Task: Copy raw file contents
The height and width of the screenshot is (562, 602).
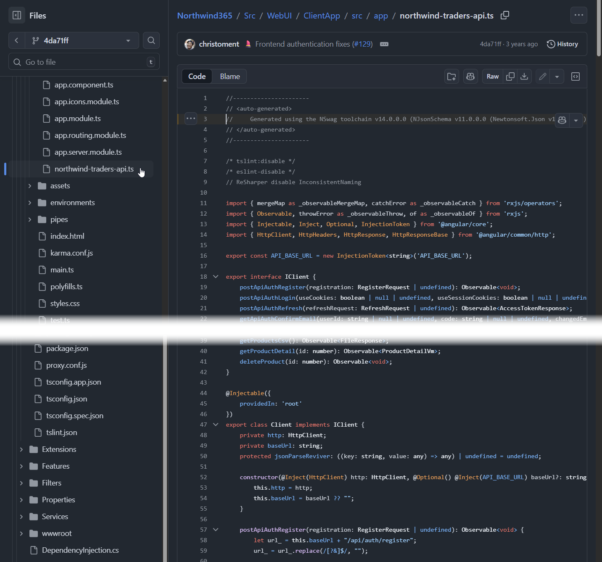Action: coord(510,77)
